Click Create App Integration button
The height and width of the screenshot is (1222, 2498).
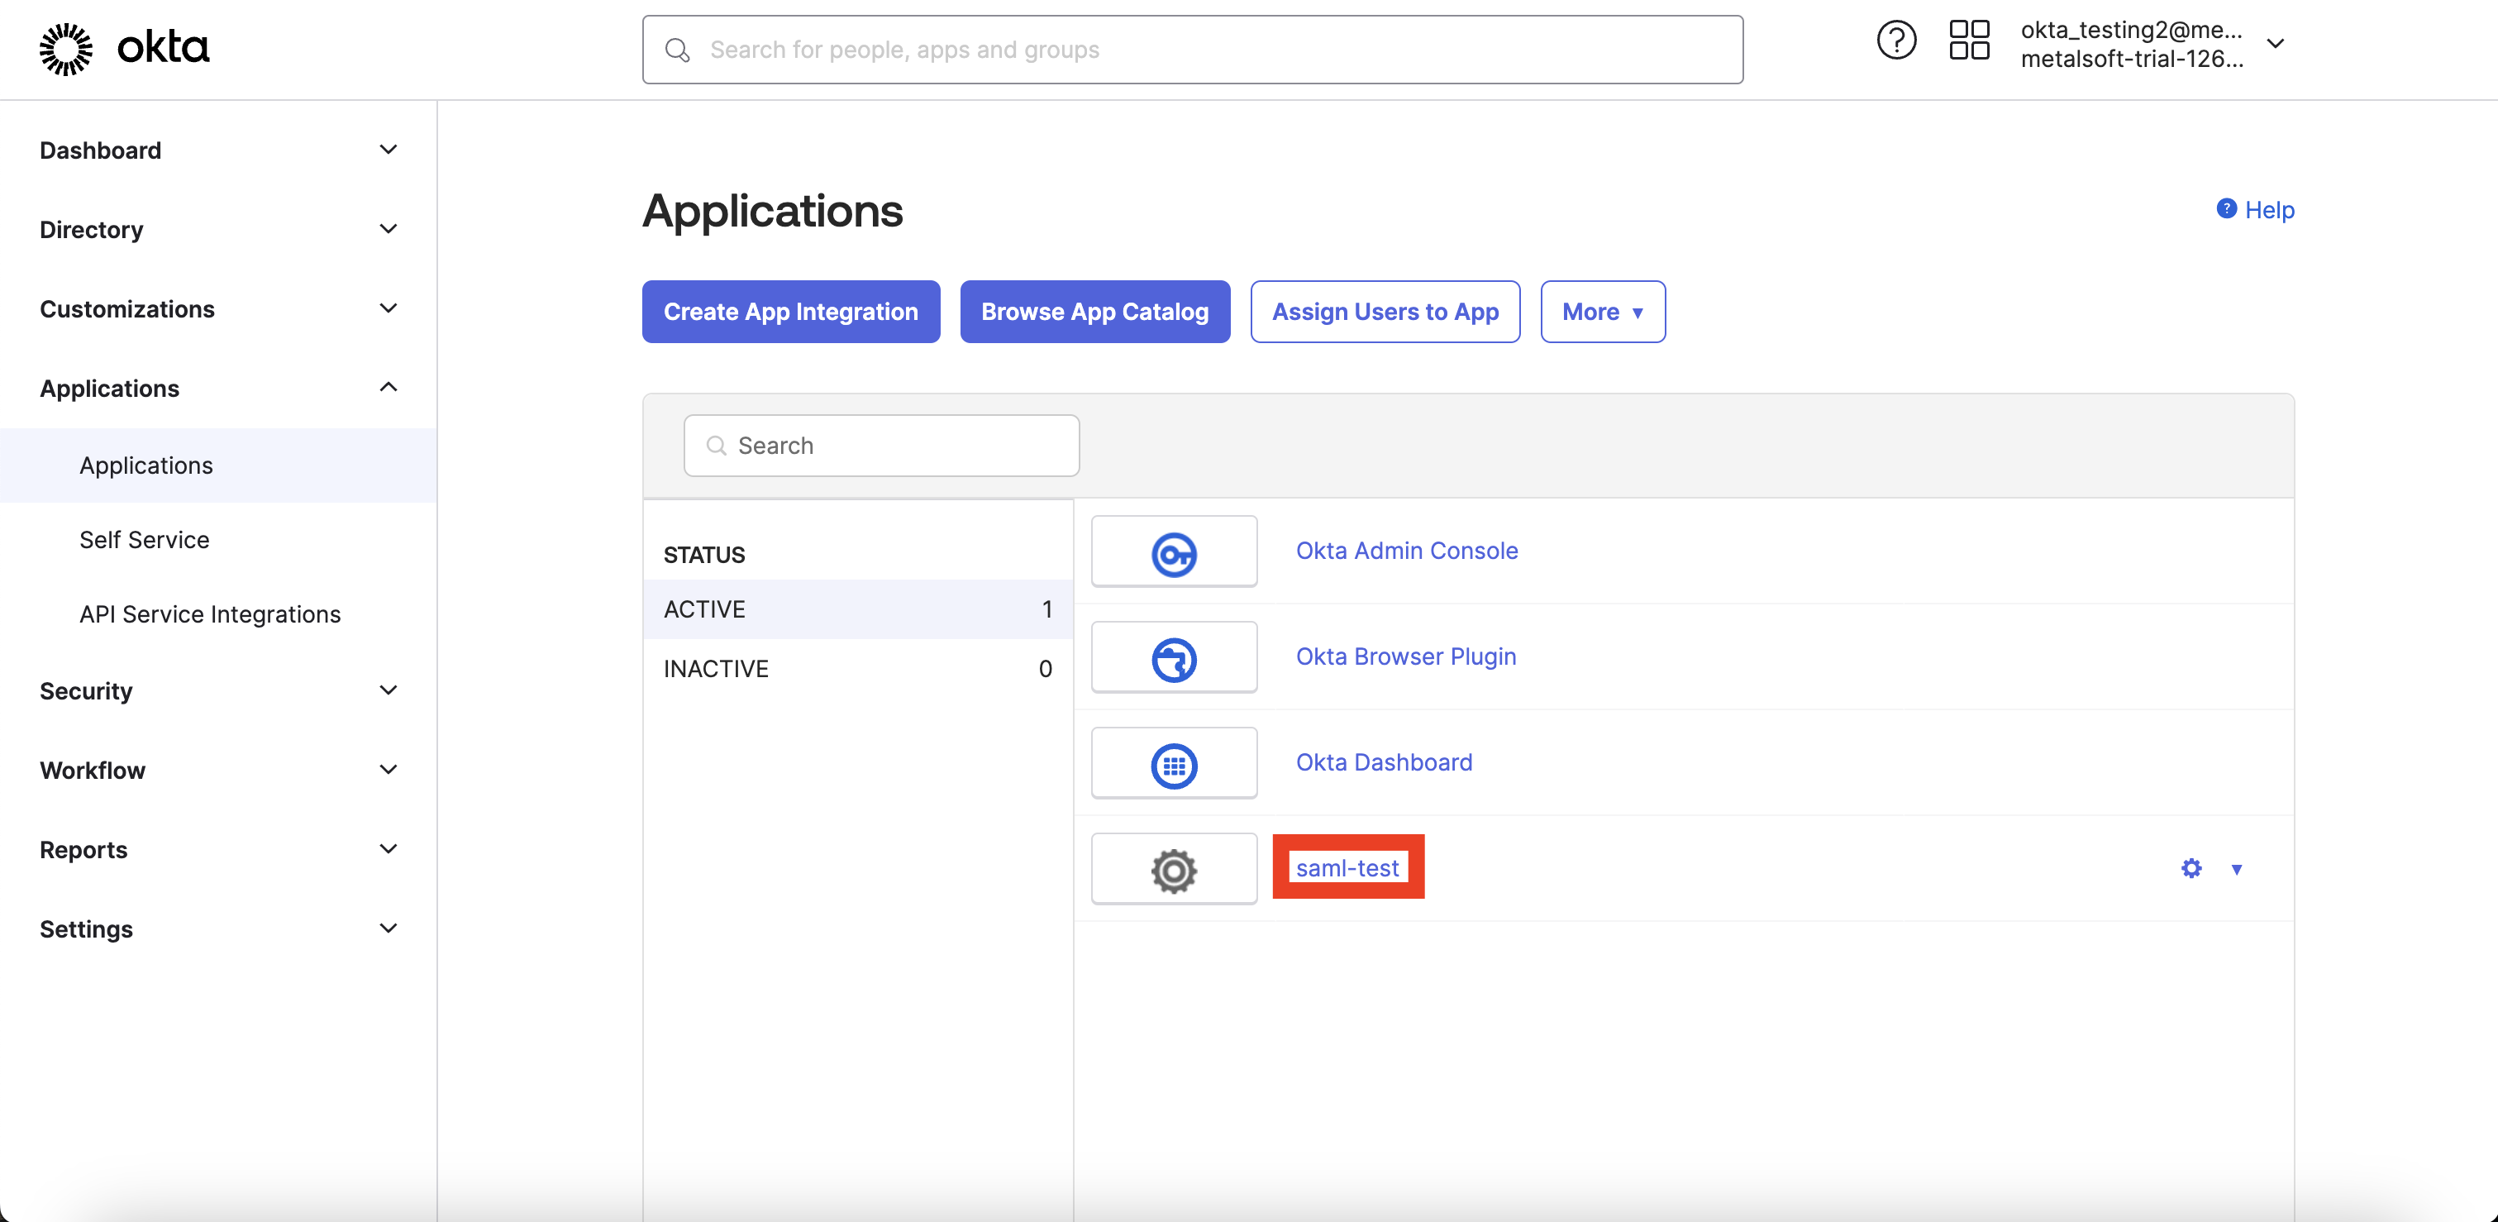tap(790, 313)
